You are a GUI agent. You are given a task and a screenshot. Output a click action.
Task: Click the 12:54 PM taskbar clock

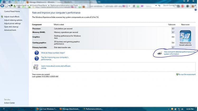(x=190, y=109)
